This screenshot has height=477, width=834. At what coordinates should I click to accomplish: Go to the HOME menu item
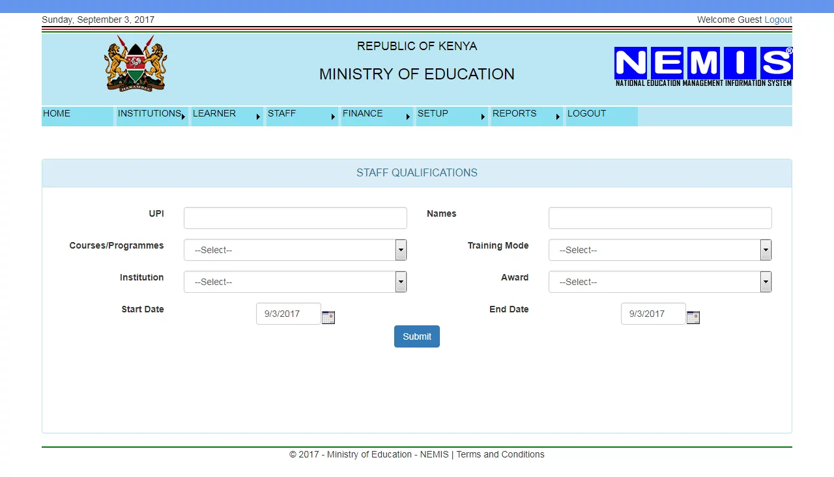56,113
